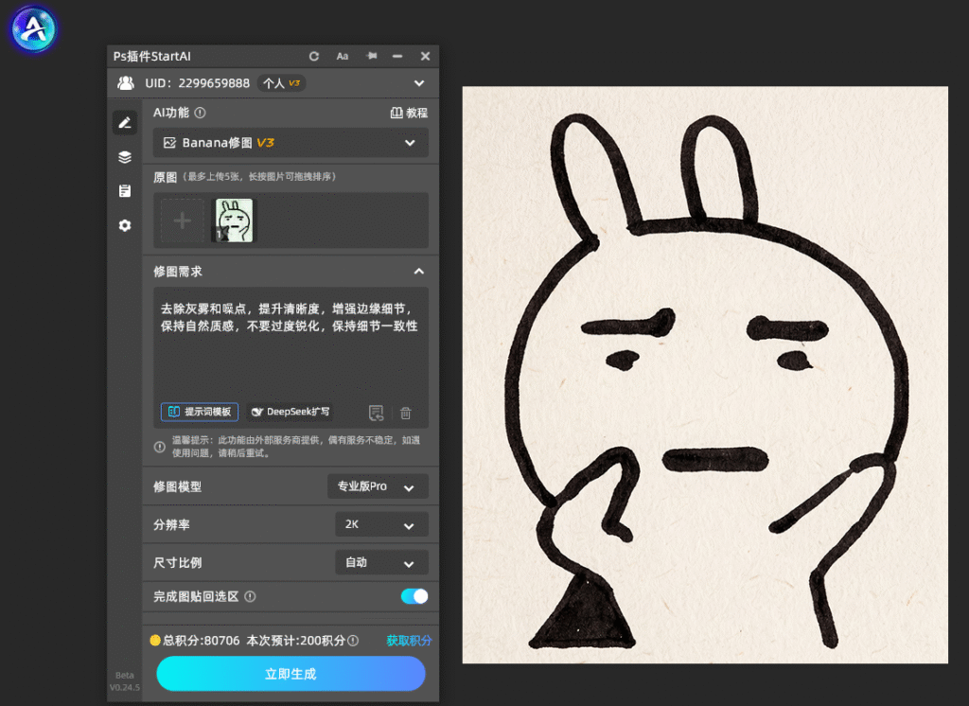Screen dimensions: 969x706
Task: Open the 尺寸比例 自动 dropdown
Action: [x=381, y=562]
